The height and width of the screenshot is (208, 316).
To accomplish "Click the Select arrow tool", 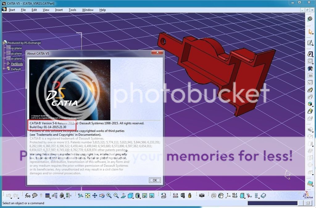I will coord(310,32).
